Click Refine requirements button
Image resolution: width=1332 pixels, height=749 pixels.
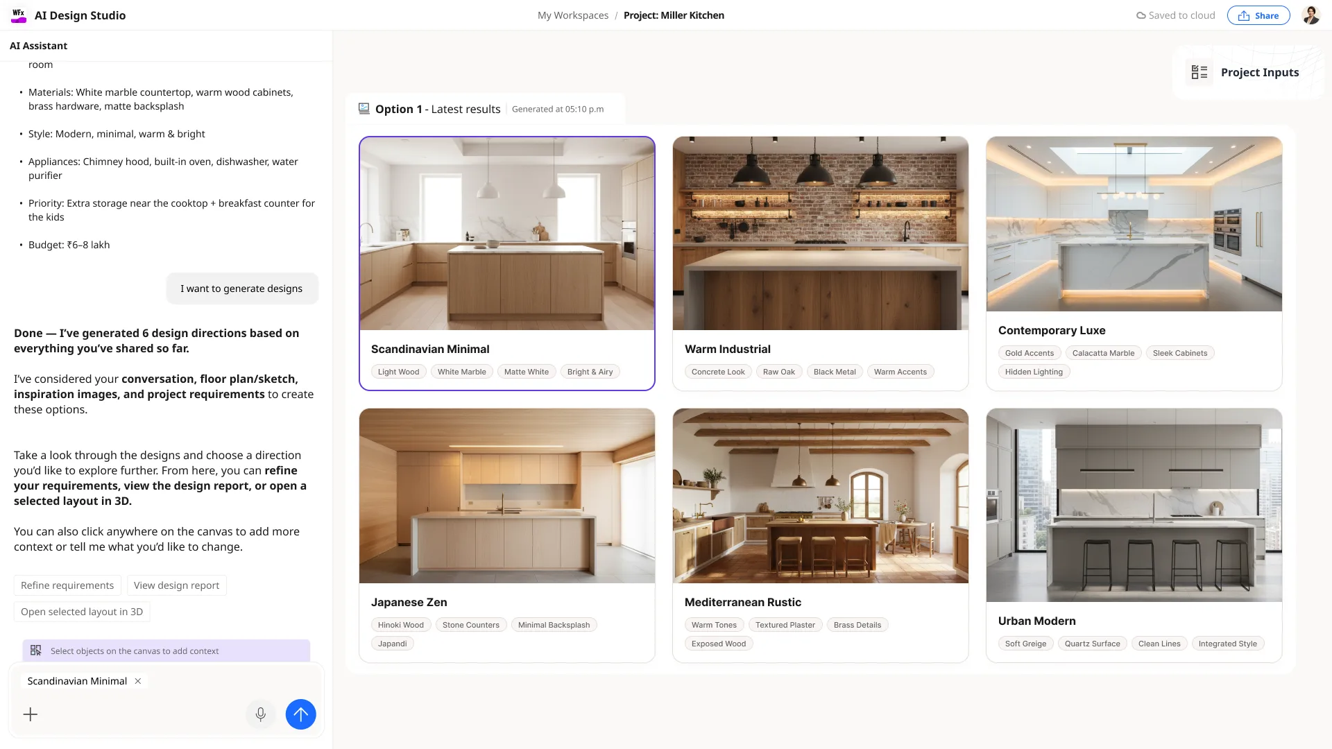(67, 585)
